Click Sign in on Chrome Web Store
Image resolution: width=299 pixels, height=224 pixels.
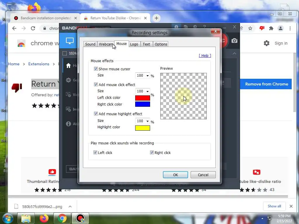281,43
